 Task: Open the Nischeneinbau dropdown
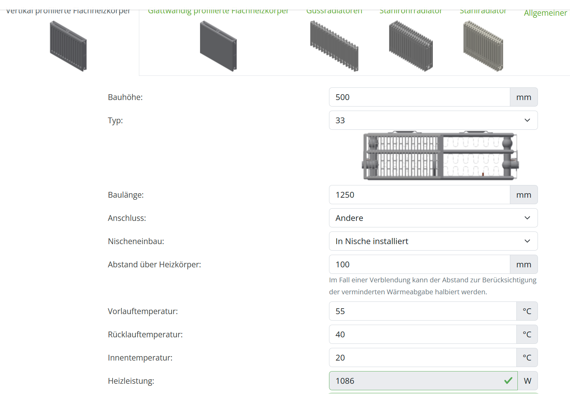coord(433,241)
